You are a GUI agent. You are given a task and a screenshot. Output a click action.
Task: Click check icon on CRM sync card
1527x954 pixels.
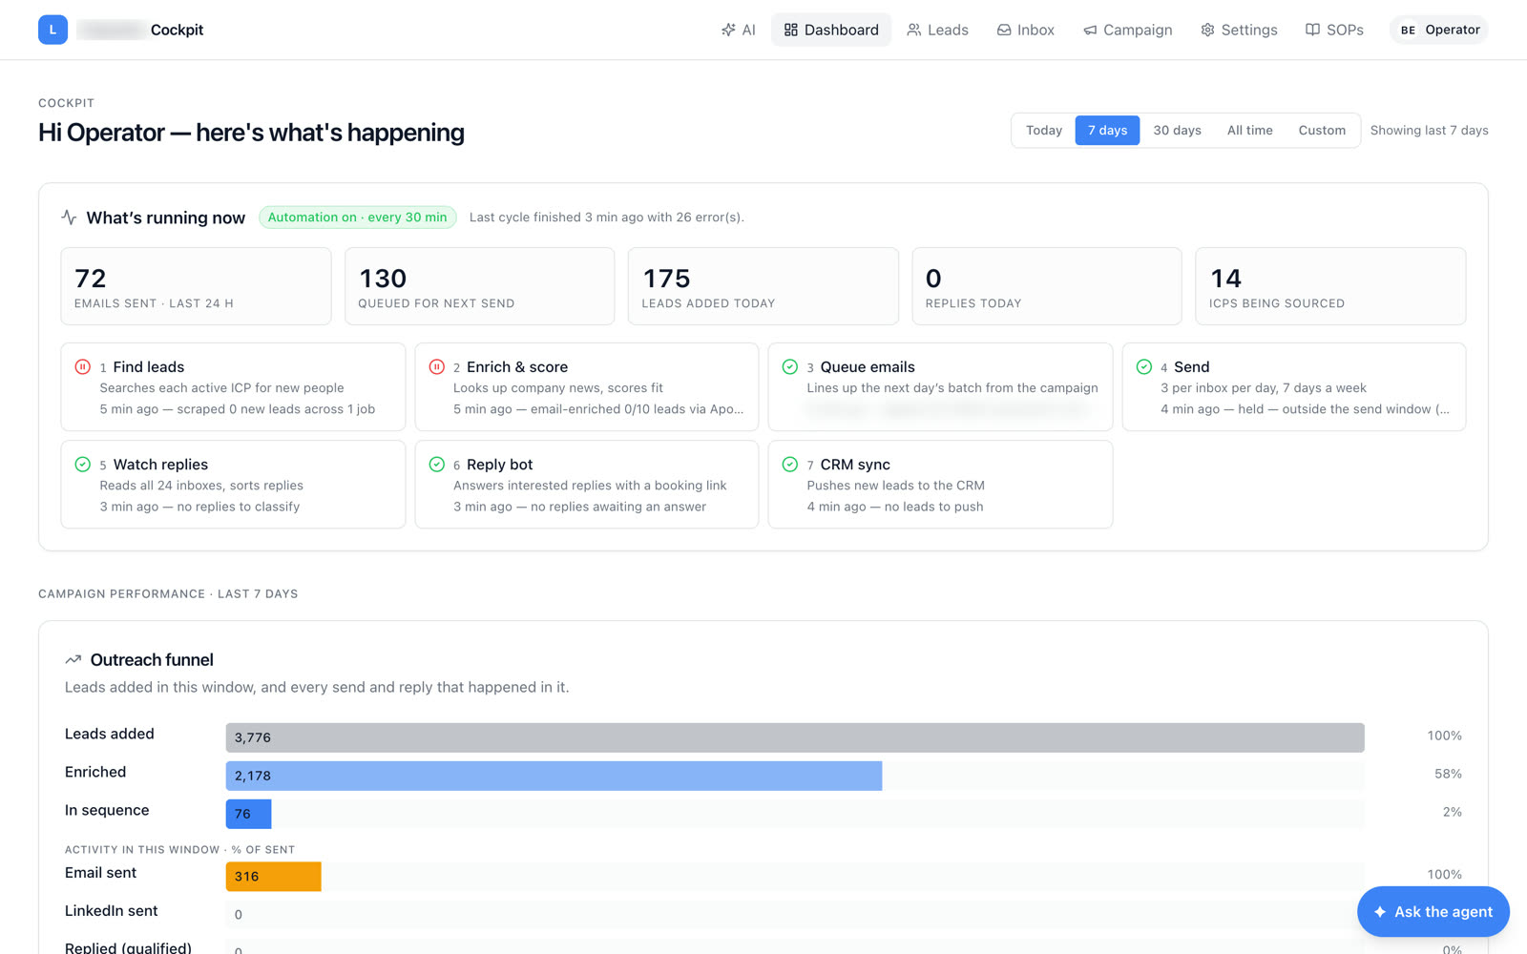[x=790, y=464]
